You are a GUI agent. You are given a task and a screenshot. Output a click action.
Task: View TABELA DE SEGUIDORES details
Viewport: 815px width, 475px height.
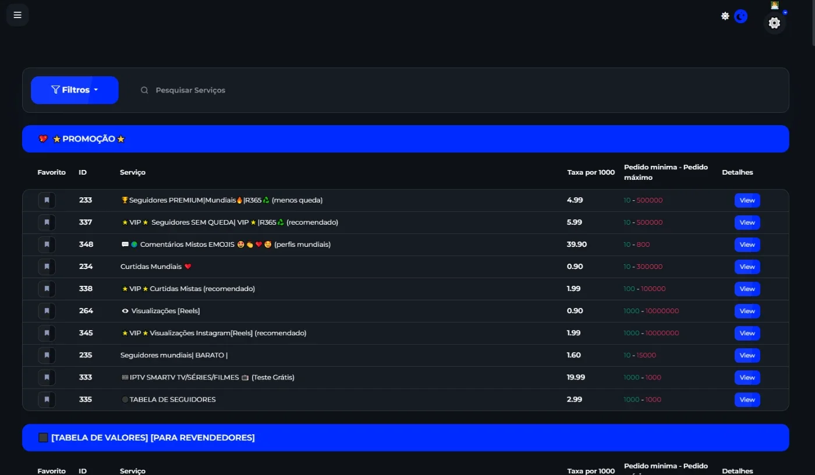[x=747, y=399]
